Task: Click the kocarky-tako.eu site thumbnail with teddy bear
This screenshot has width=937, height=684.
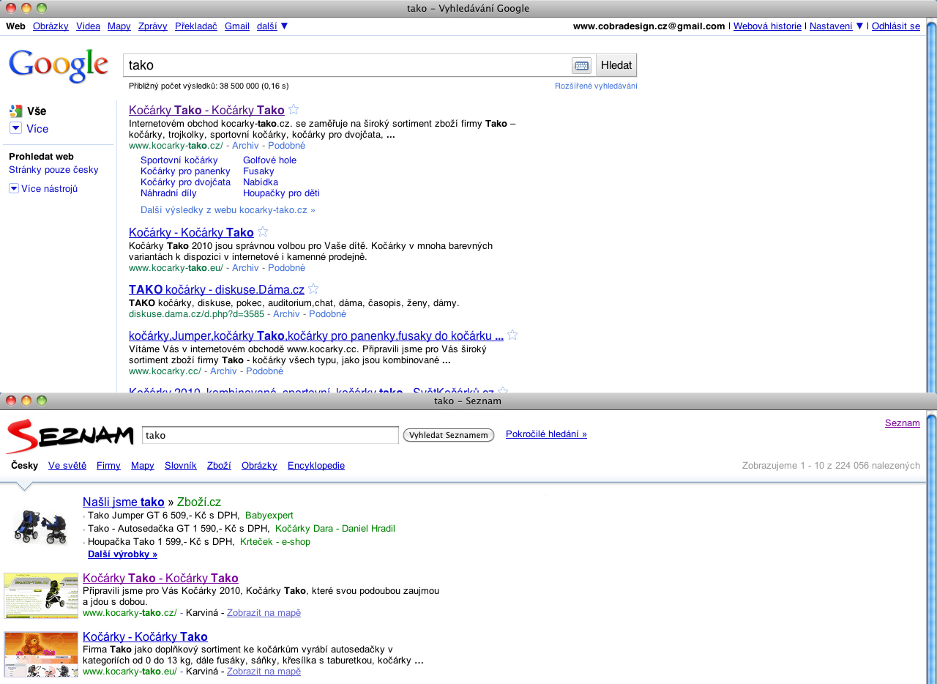Action: (x=41, y=654)
